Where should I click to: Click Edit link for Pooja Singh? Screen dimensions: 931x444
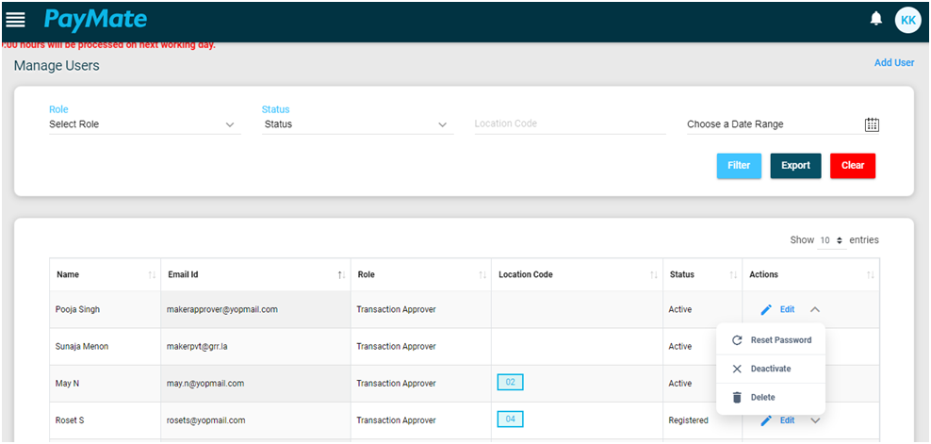[x=788, y=310]
